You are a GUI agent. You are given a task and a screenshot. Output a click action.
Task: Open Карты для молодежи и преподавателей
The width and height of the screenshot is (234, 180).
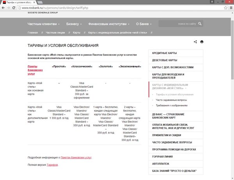pyautogui.click(x=176, y=76)
